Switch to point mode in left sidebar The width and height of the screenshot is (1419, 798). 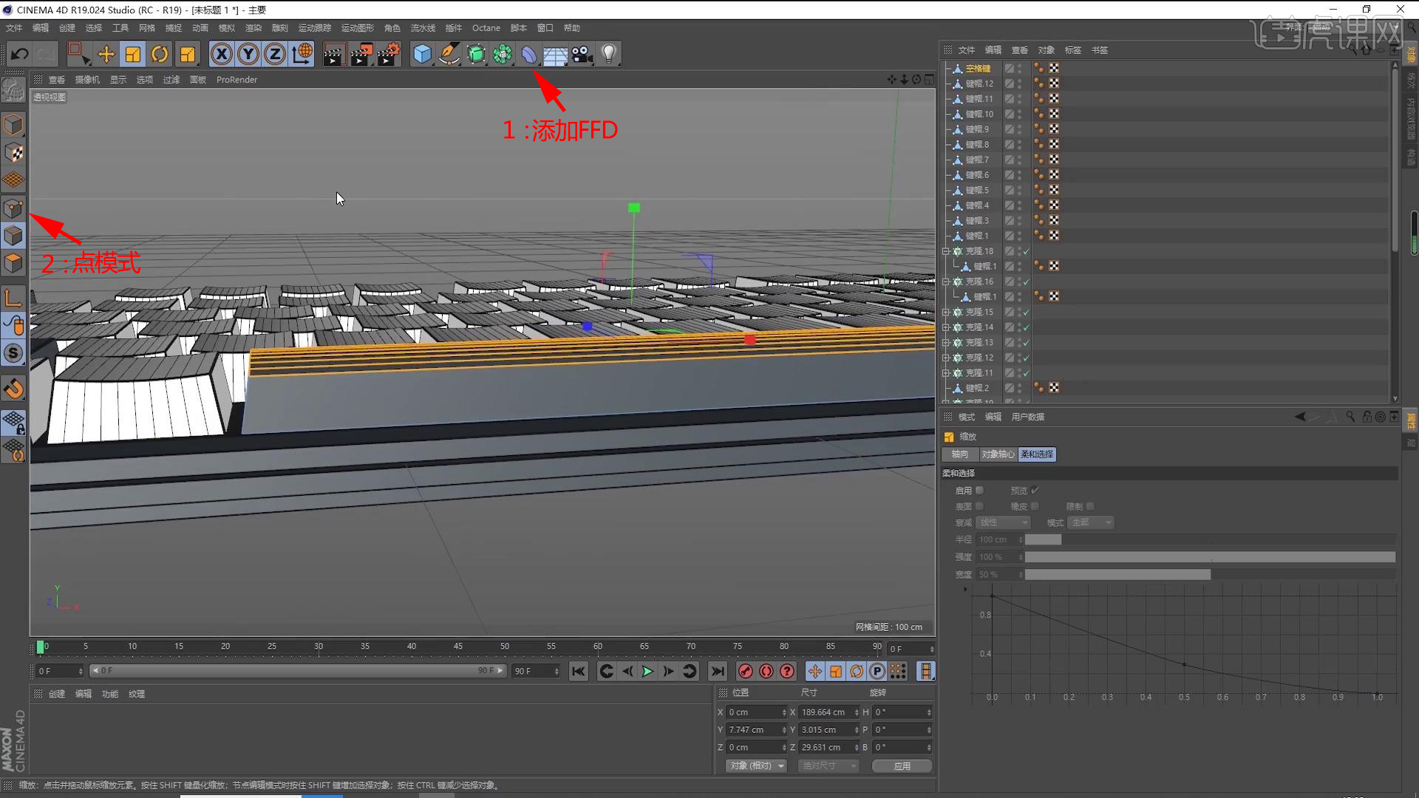point(13,208)
